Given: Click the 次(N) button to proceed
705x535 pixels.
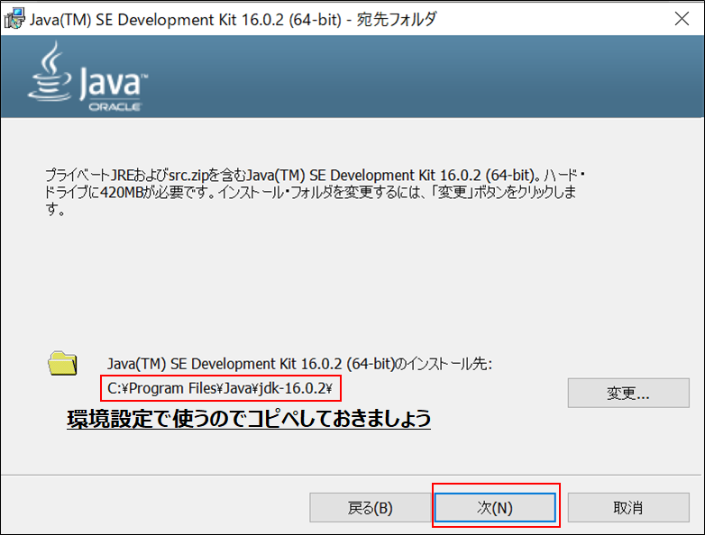Looking at the screenshot, I should click(x=495, y=508).
